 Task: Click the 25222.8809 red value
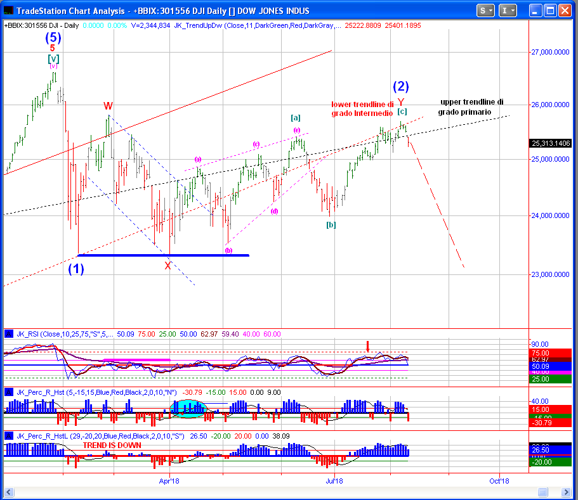[x=363, y=25]
